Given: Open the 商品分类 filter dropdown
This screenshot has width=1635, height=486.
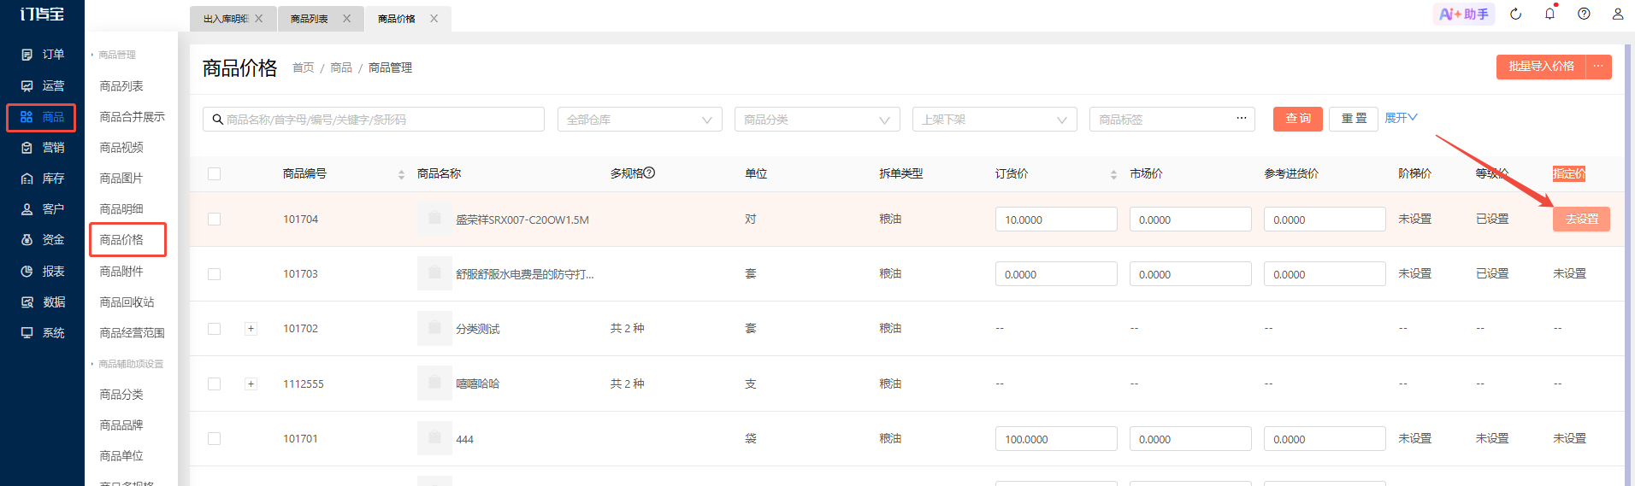Looking at the screenshot, I should (817, 120).
